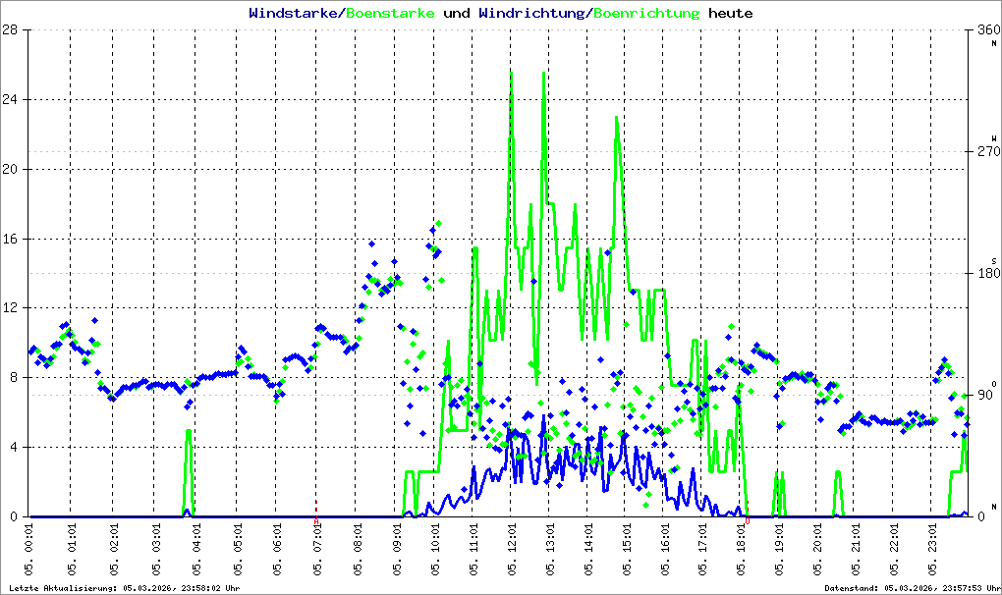Click the 'S' compass letter above 180
1002x595 pixels.
pos(994,261)
